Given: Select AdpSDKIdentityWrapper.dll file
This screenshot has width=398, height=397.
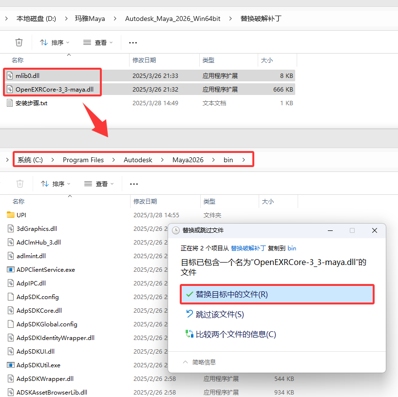Looking at the screenshot, I should (x=56, y=338).
